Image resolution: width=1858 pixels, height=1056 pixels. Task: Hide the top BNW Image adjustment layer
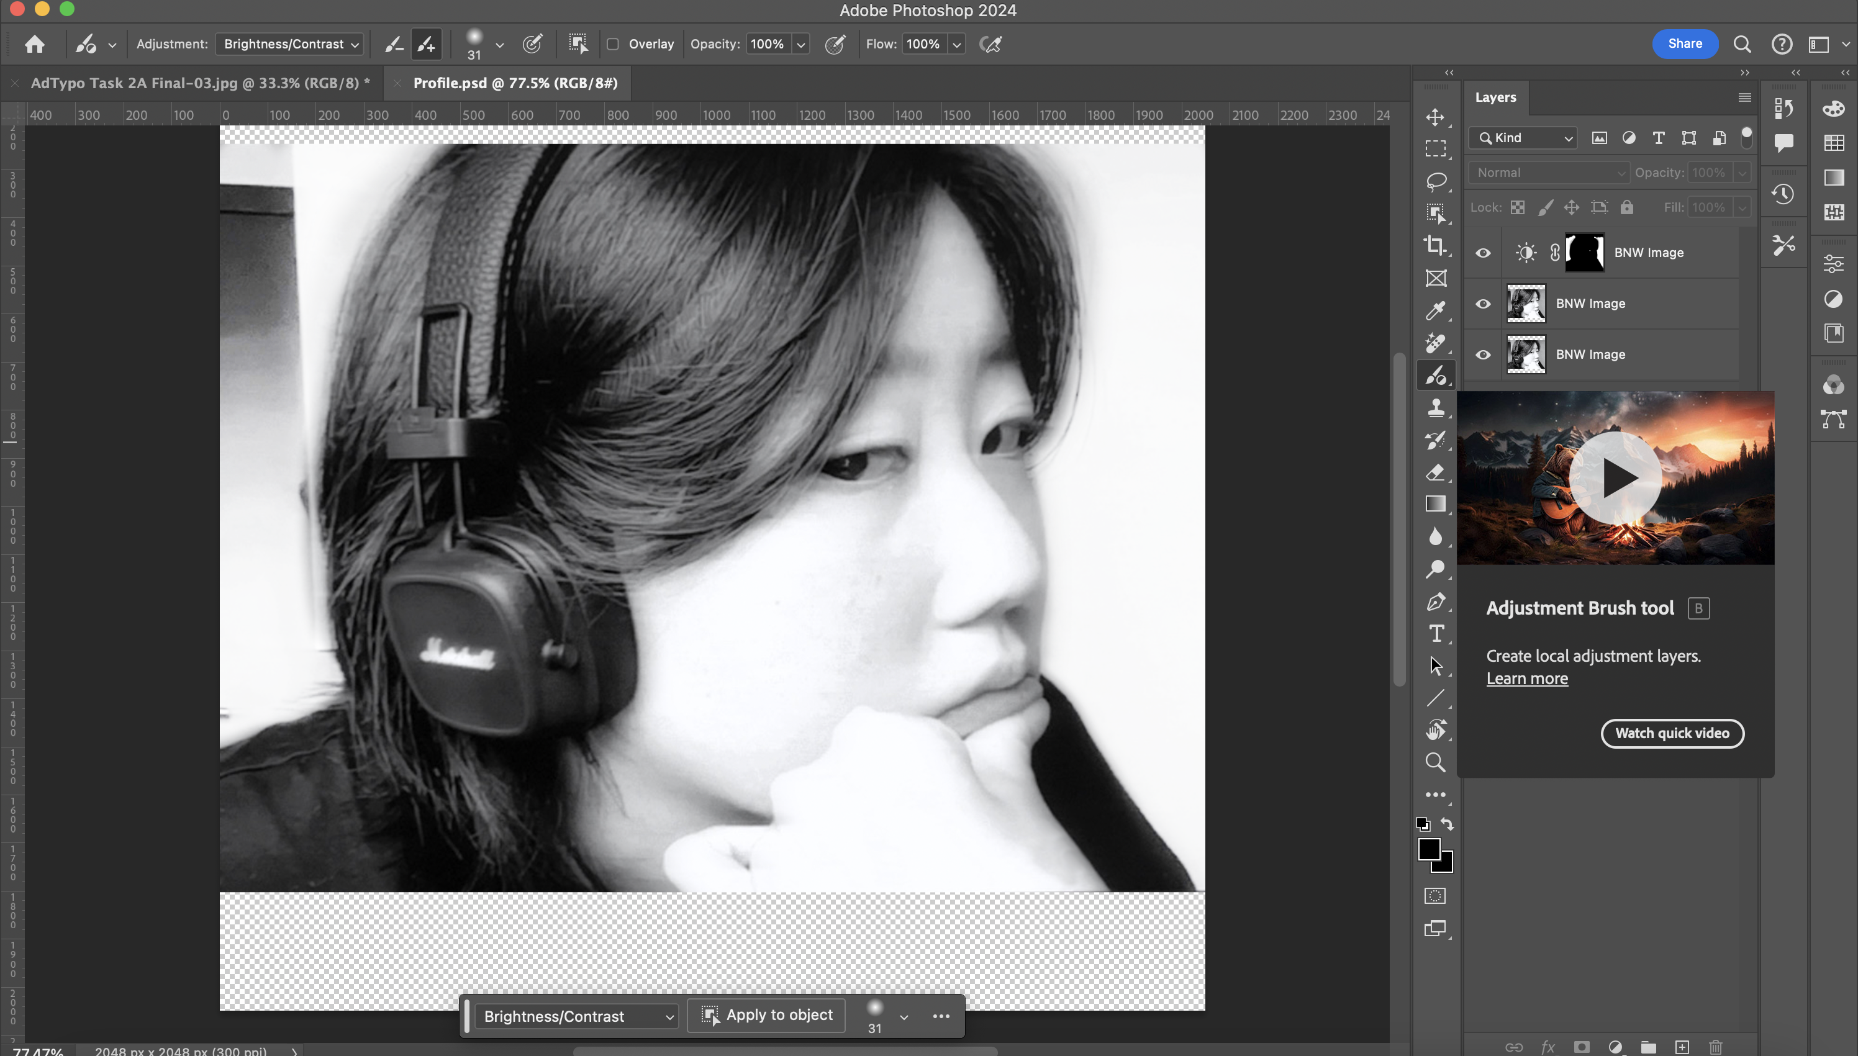(x=1483, y=253)
